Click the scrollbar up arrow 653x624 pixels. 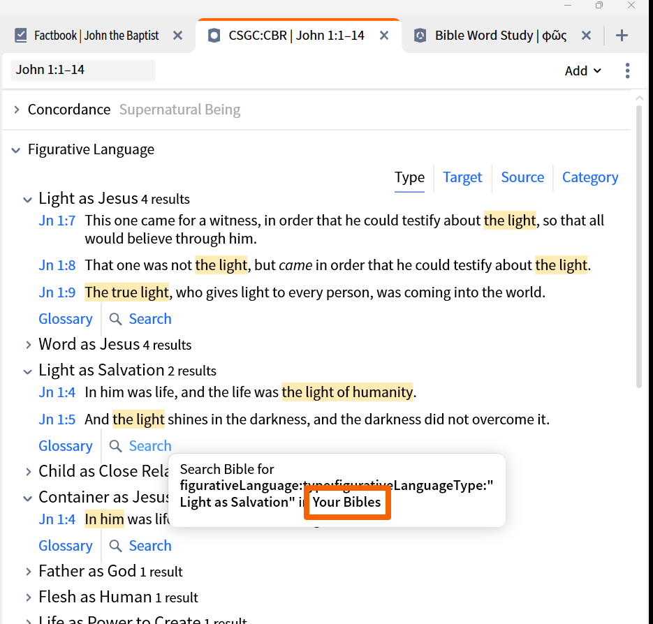click(x=639, y=98)
